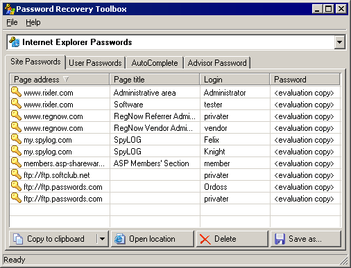Open the Advisor Password tab
The height and width of the screenshot is (268, 351).
[x=217, y=63]
